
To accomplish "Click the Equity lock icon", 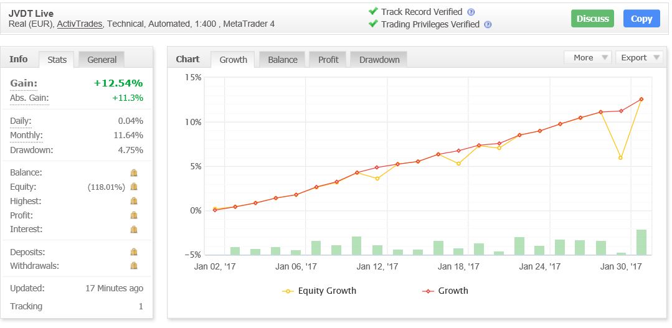I will pos(133,187).
